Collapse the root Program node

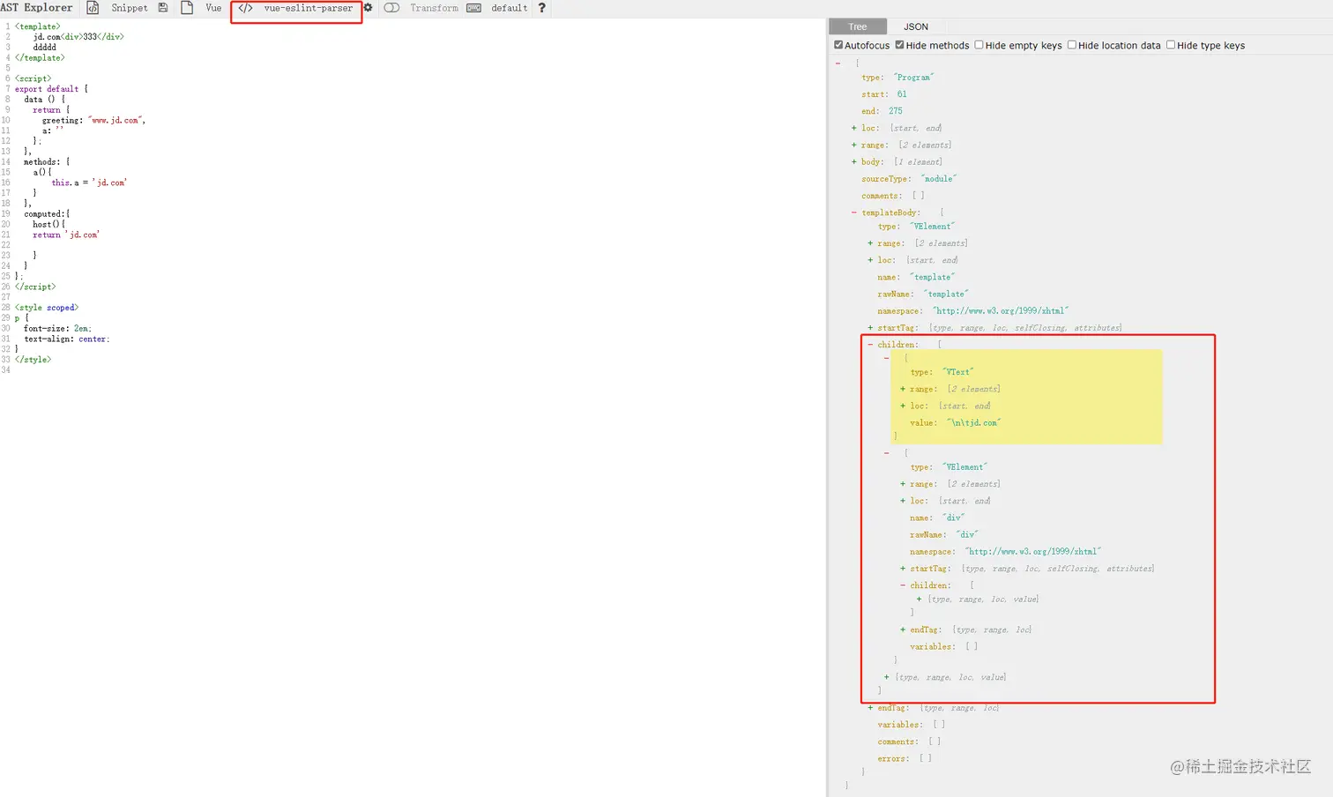coord(838,63)
